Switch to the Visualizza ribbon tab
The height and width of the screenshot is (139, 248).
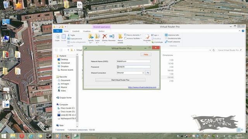pos(87,31)
